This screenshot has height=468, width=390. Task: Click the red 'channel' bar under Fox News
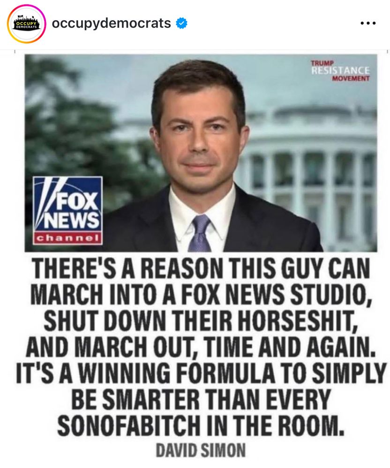67,238
